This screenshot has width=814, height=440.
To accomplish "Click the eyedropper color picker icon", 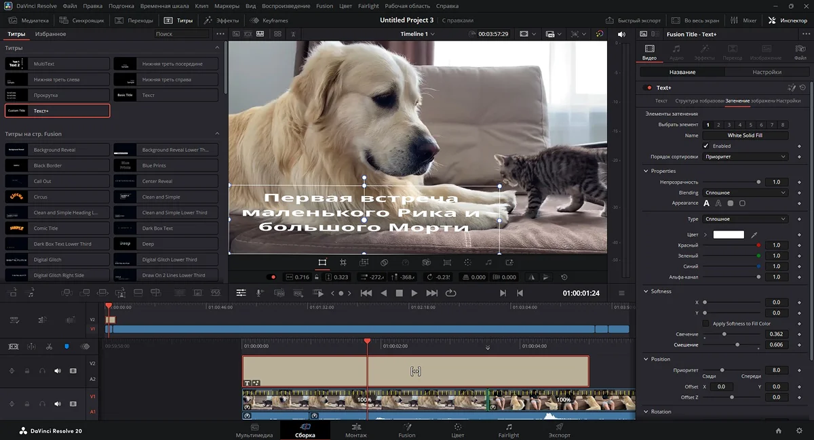I will click(754, 235).
